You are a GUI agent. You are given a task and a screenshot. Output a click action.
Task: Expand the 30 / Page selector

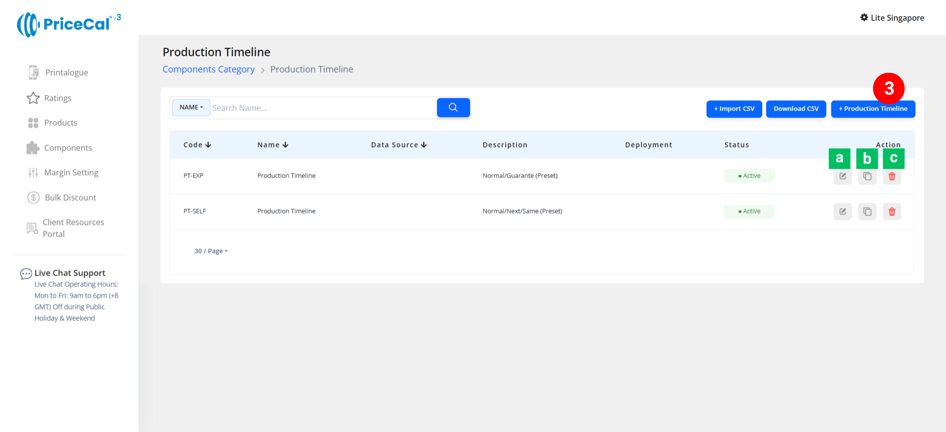(x=211, y=251)
